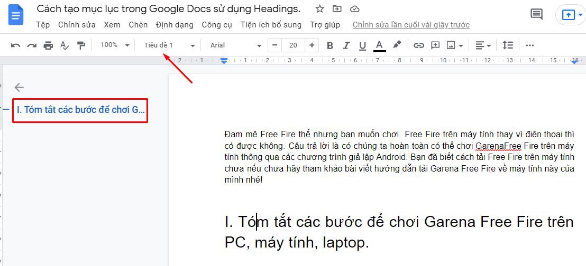Open the Tiêu đề 1 style dropdown
Viewport: 586px width, 266px height.
(169, 45)
